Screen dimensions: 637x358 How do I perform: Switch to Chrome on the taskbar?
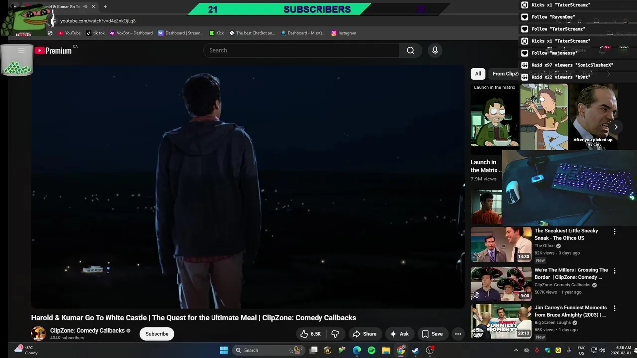[401, 350]
